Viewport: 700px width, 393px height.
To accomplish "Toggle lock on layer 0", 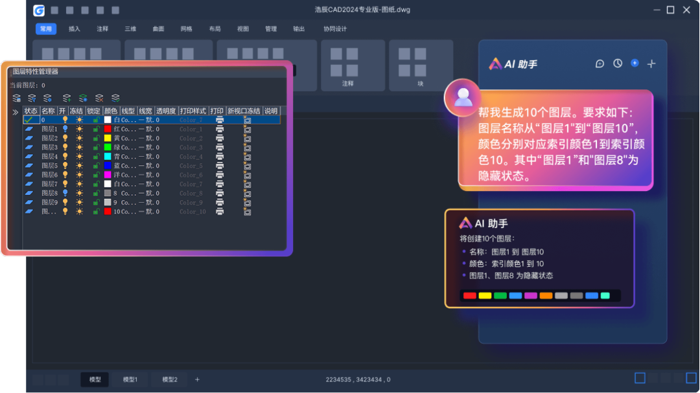I will coord(95,120).
